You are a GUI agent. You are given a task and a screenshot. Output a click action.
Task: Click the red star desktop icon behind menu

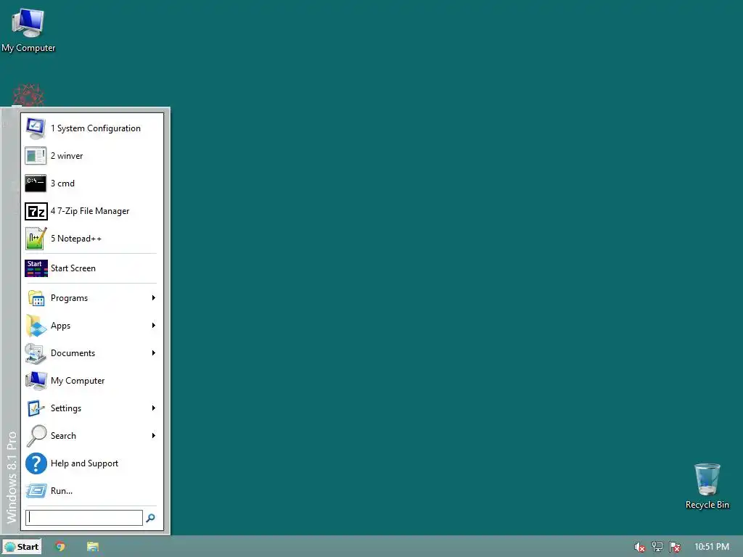28,95
